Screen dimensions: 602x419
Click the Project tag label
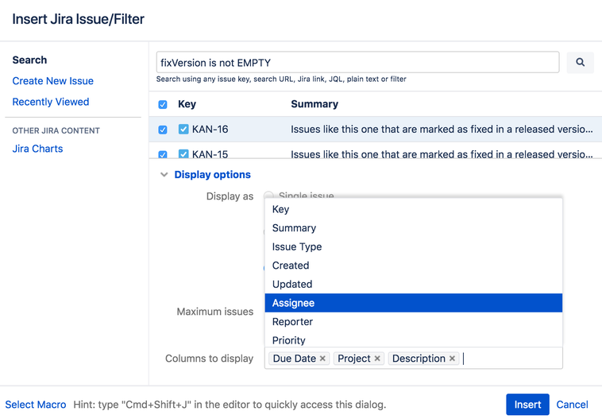354,359
